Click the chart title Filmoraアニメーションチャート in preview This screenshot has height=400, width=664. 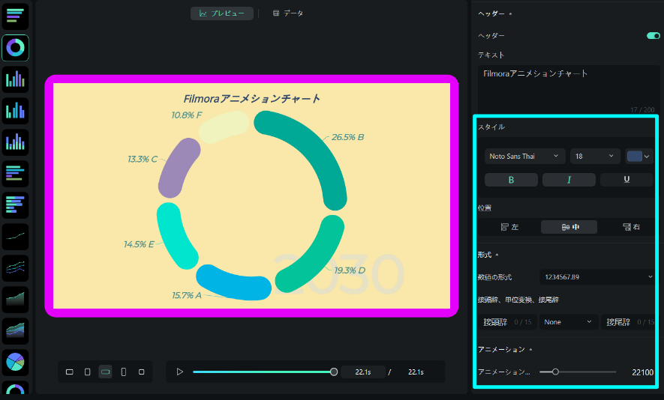pos(252,99)
